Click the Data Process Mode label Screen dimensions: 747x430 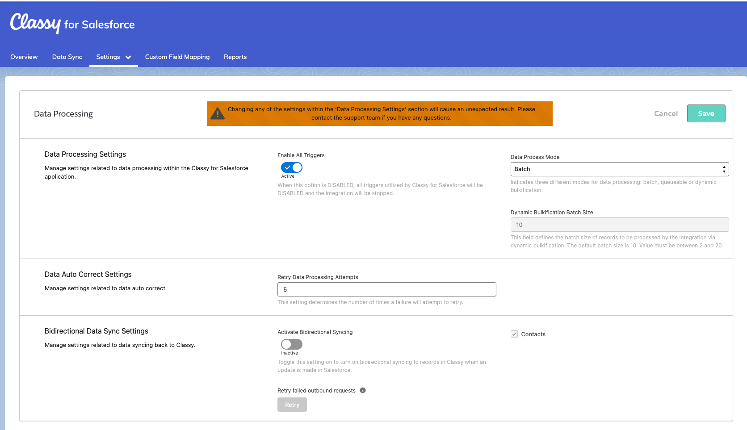coord(535,157)
